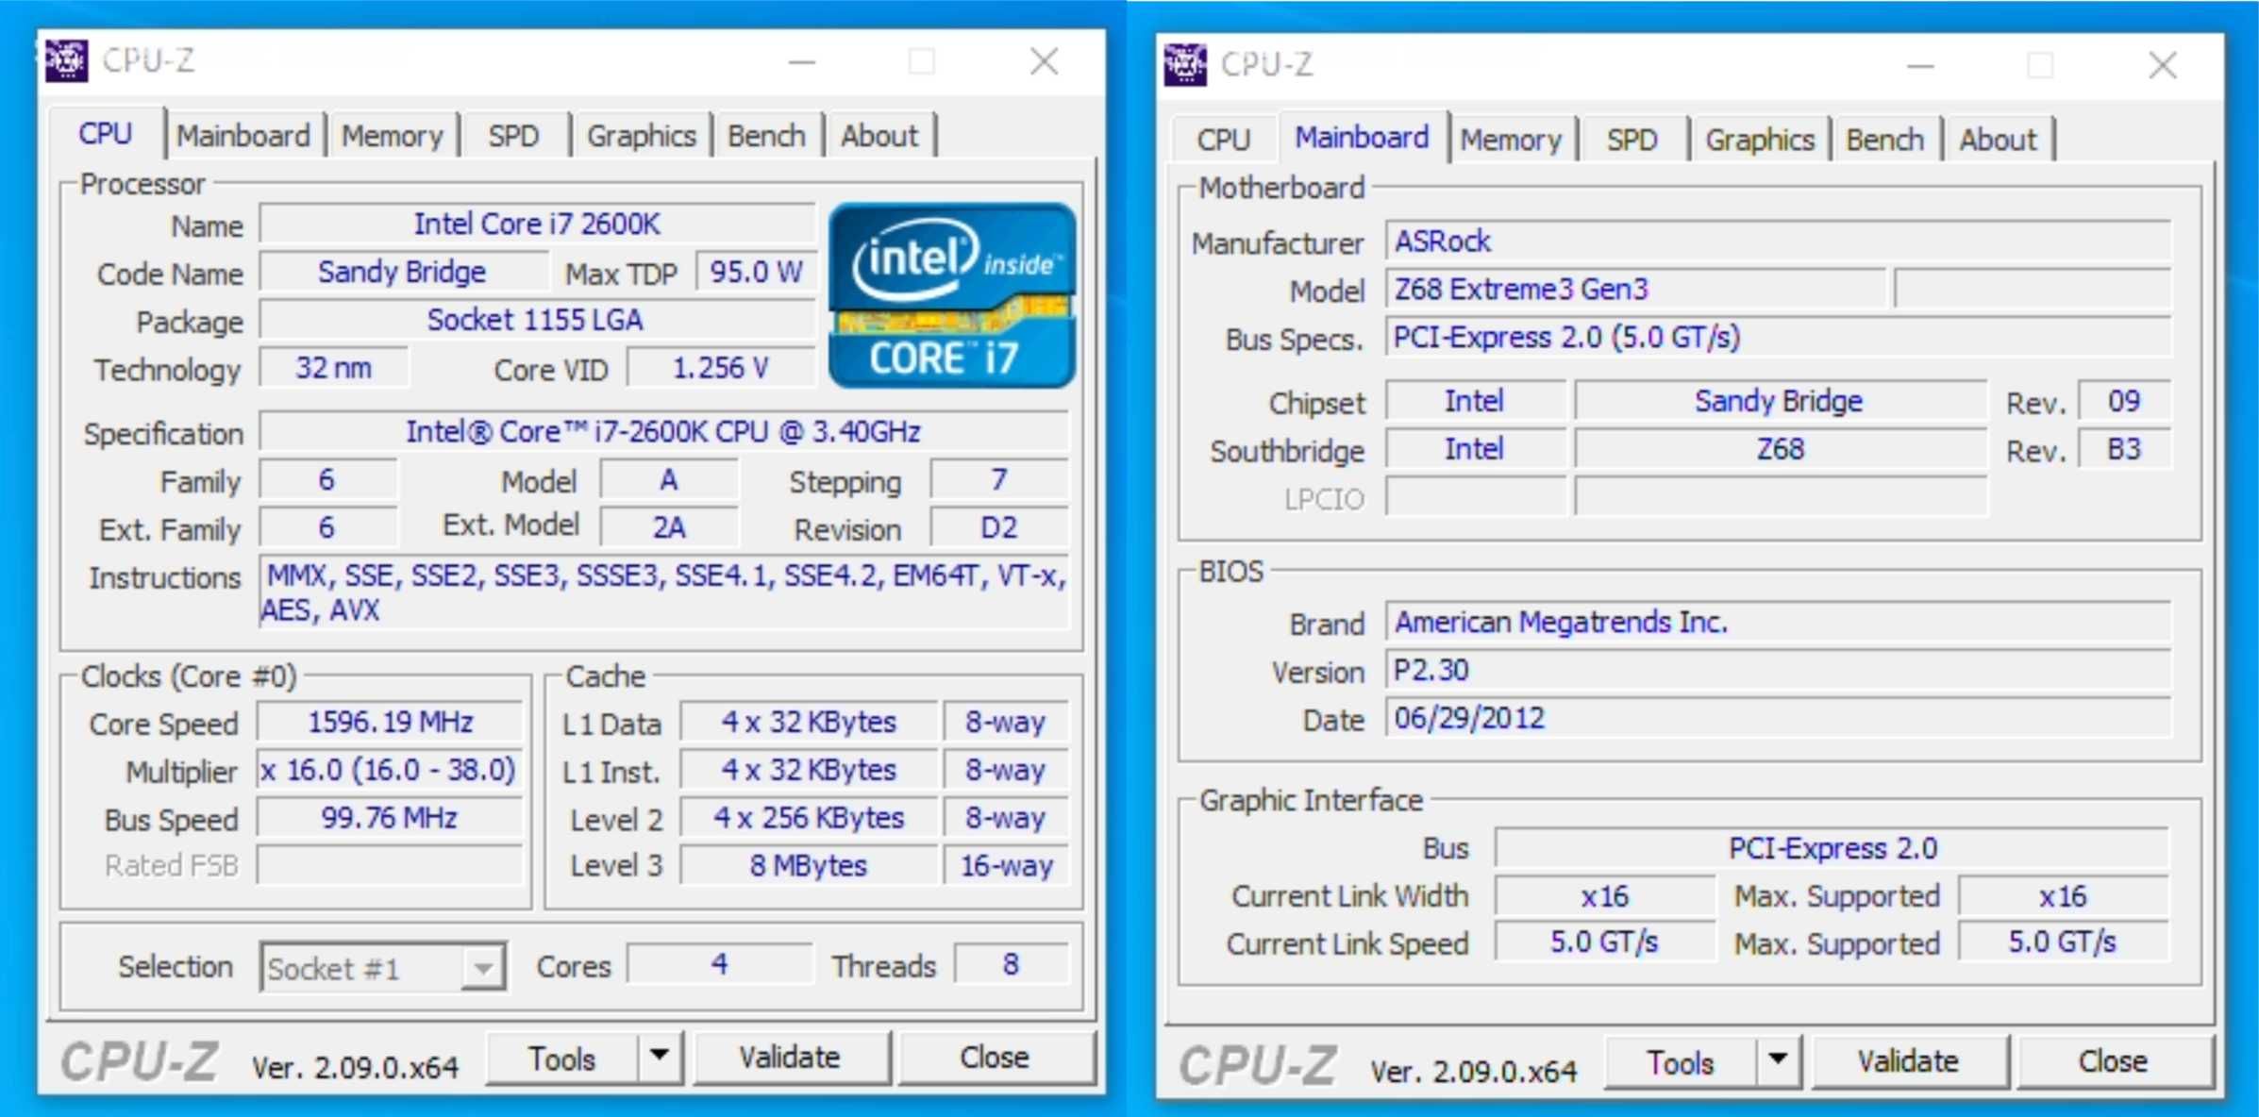Click BIOS Version value 'P2.30'

click(1779, 671)
